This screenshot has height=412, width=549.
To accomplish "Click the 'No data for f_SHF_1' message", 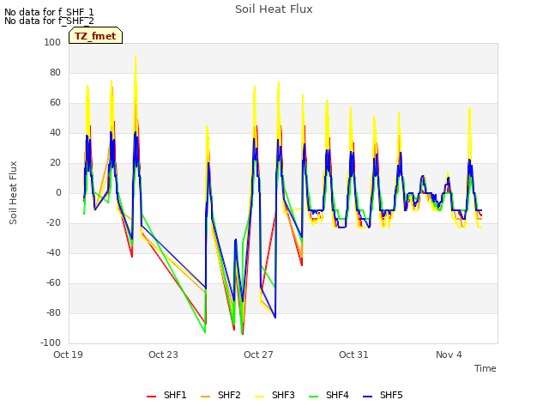I will [49, 12].
